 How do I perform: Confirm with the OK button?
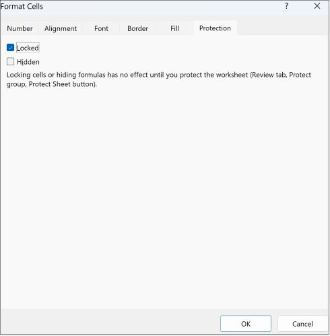coord(246,324)
